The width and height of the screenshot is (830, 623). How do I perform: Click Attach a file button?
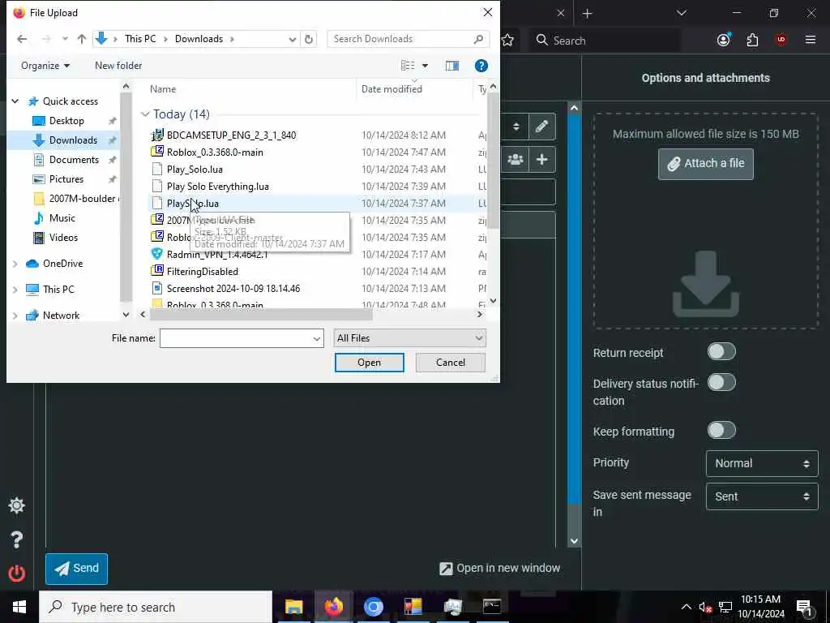[706, 164]
